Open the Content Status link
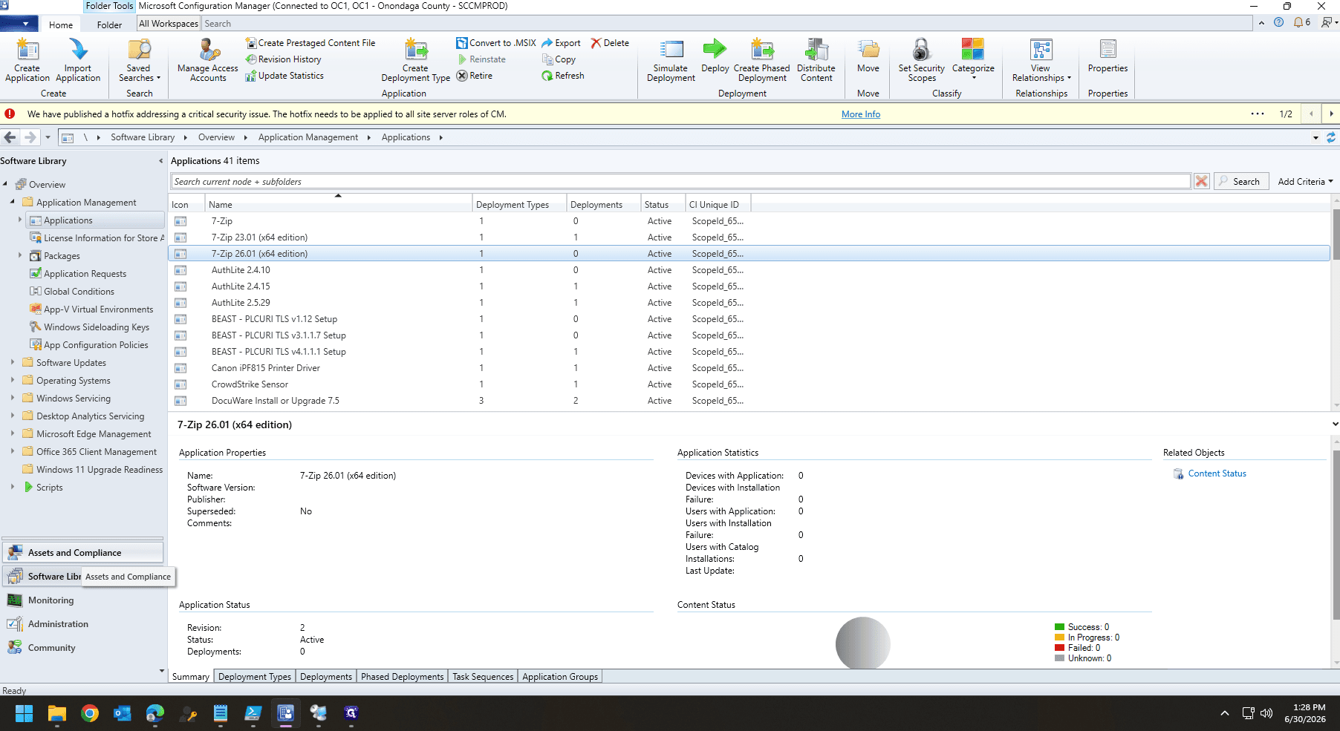Viewport: 1340px width, 731px height. coord(1217,473)
